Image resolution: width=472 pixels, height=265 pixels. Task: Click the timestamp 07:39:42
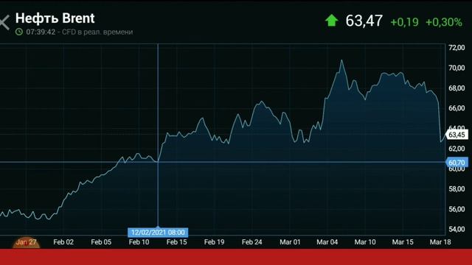pyautogui.click(x=41, y=32)
